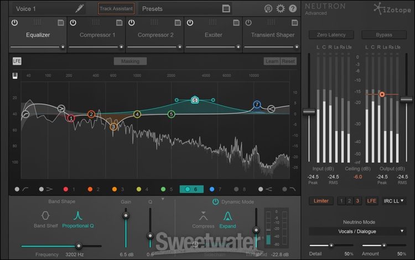Open the help question mark icon
The height and width of the screenshot is (260, 415).
(x=293, y=9)
